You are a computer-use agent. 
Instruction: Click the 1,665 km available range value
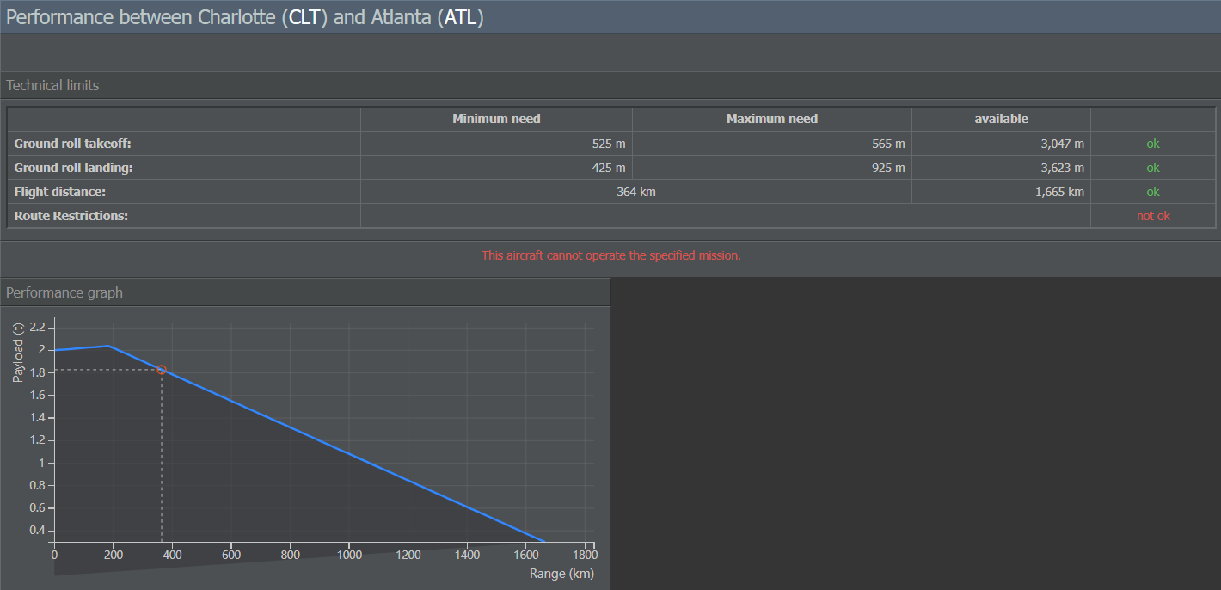tap(1059, 192)
